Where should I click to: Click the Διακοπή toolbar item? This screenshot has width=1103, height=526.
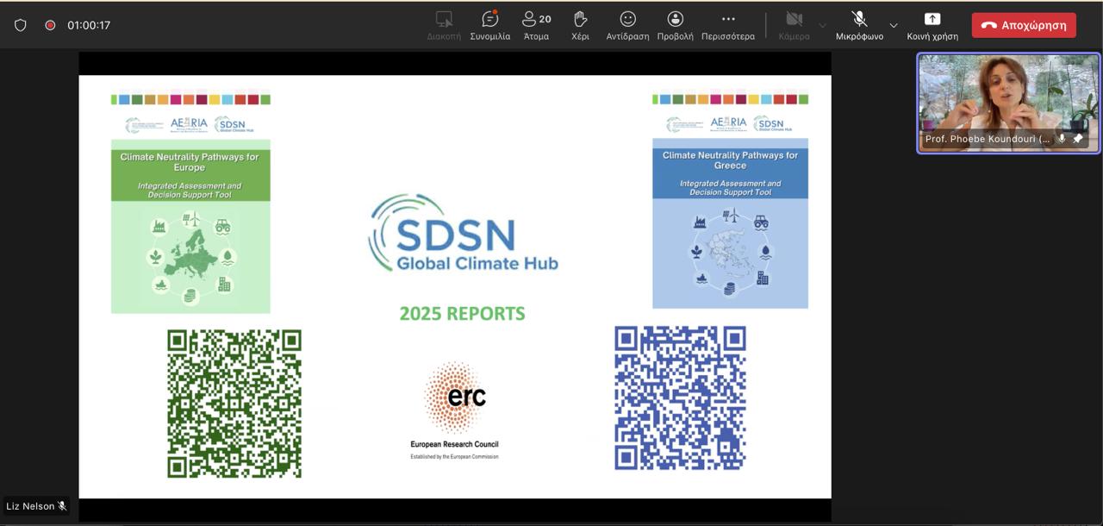444,20
